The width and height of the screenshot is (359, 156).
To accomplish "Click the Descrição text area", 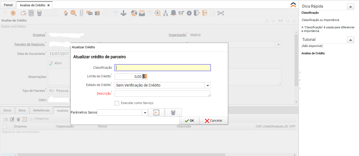I will (x=163, y=94).
